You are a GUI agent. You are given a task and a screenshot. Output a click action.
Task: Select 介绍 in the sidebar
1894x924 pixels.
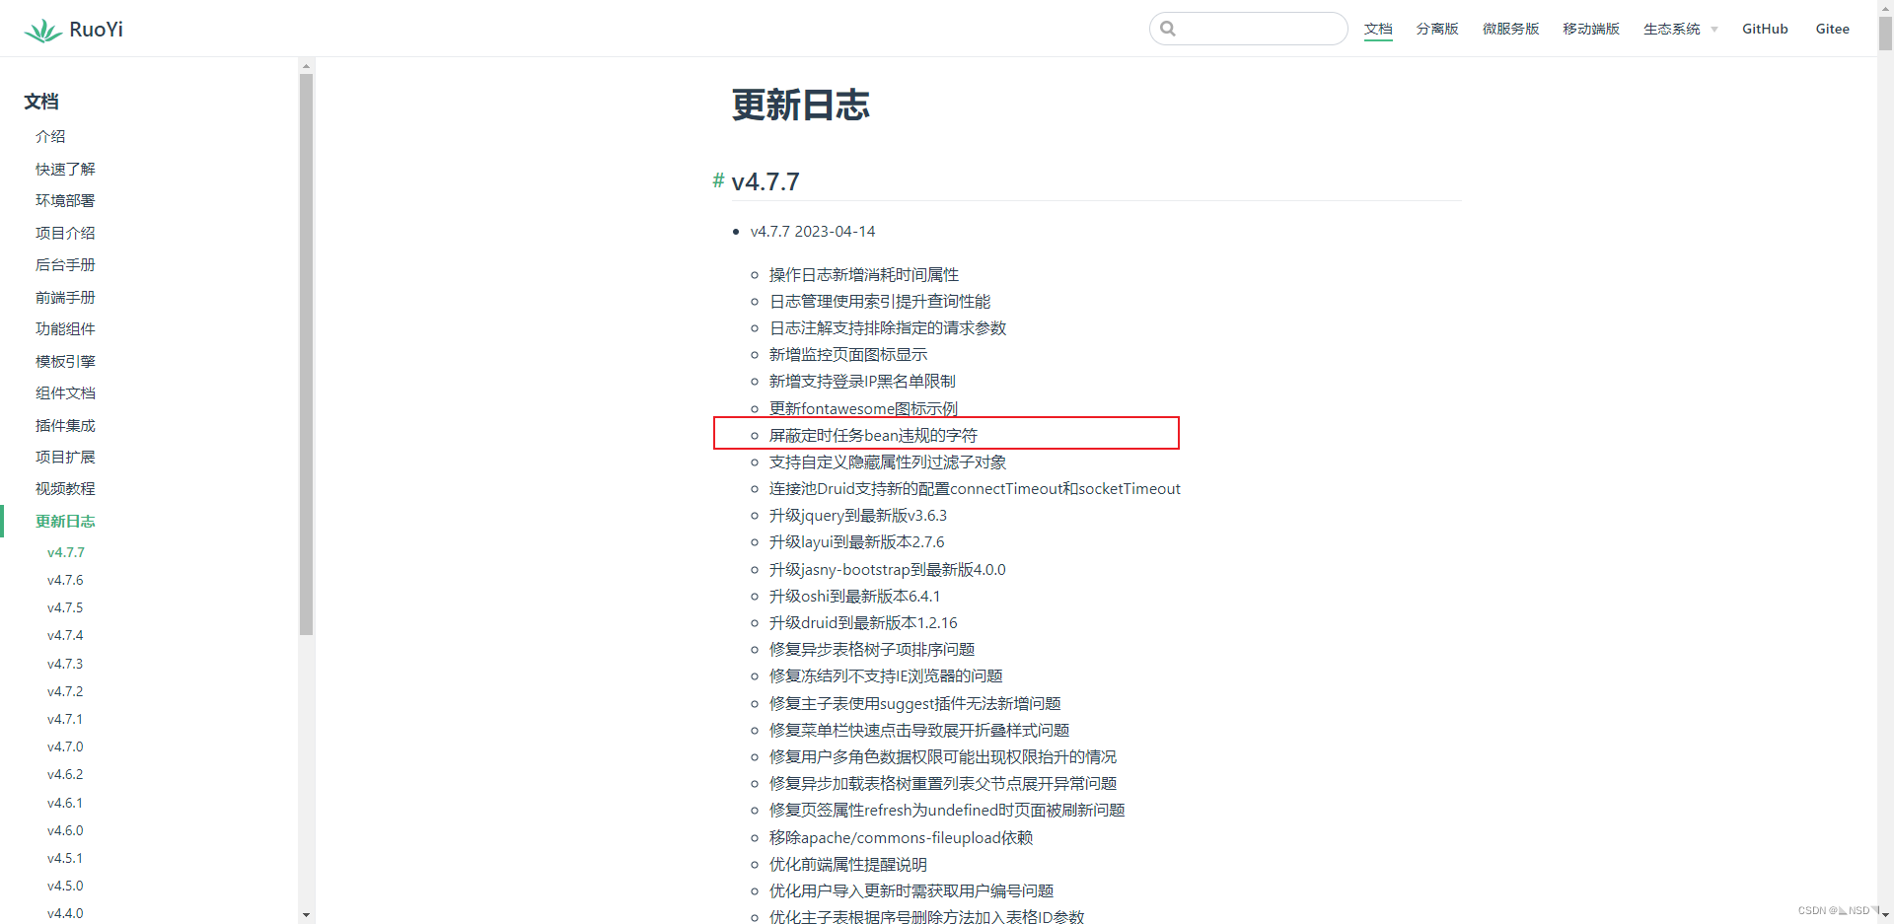pyautogui.click(x=50, y=136)
